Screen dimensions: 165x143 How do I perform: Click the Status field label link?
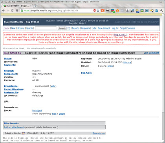point(8,59)
